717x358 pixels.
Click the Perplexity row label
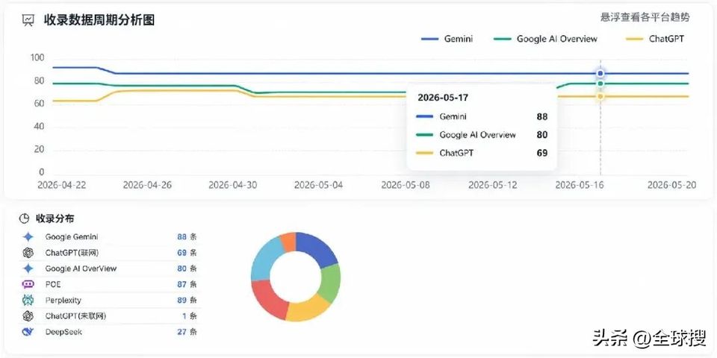[63, 300]
